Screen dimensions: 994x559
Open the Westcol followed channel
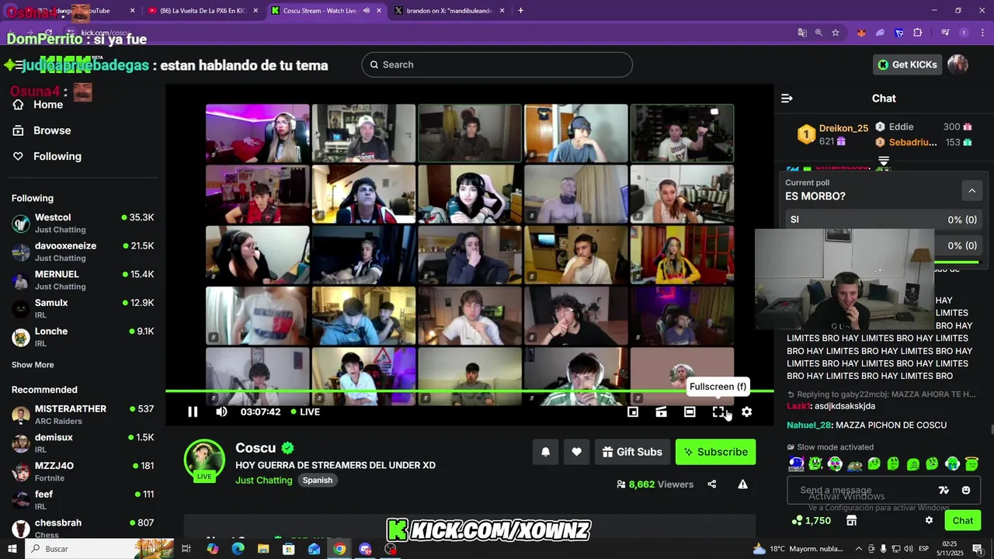coord(82,224)
